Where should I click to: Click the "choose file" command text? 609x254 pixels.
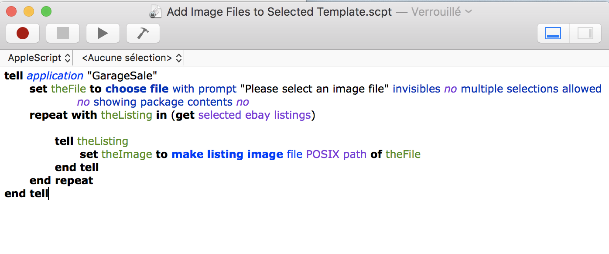click(x=137, y=89)
